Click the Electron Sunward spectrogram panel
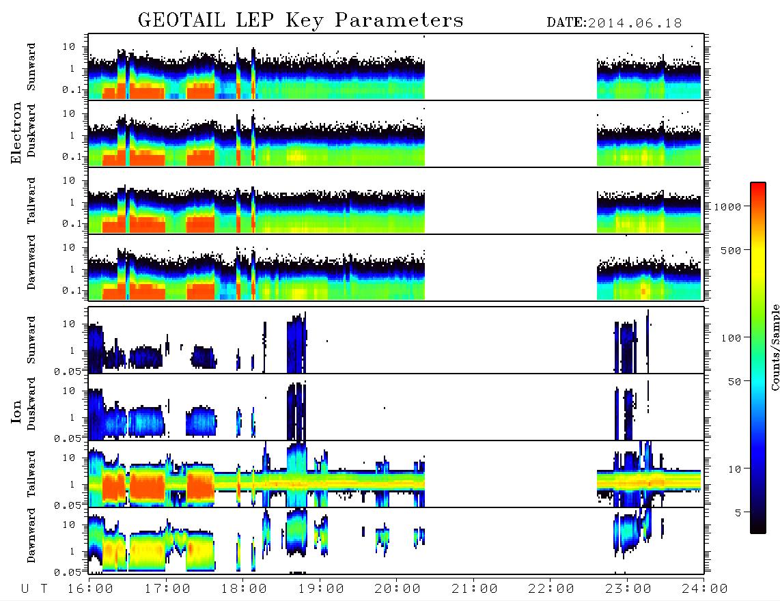 396,67
